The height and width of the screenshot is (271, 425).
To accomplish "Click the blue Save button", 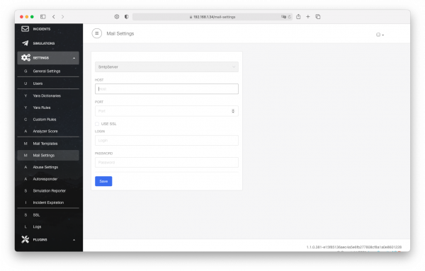I will pos(103,181).
